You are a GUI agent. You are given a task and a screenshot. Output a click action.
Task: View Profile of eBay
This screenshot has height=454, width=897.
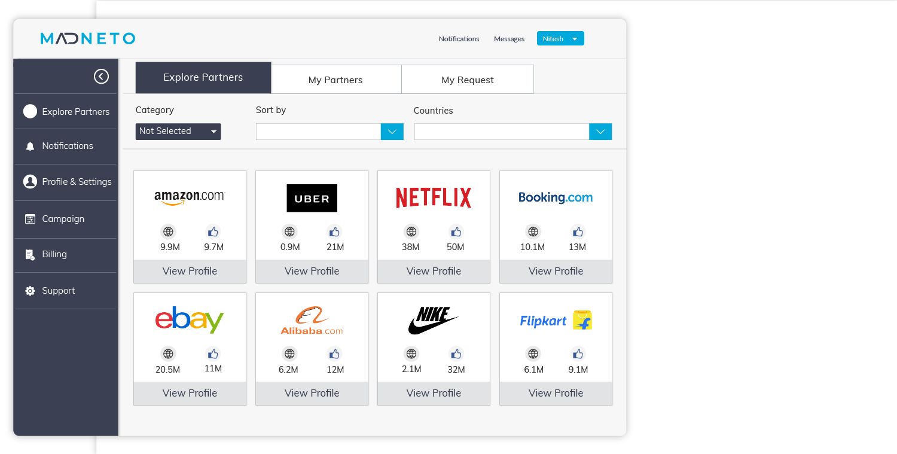point(190,393)
